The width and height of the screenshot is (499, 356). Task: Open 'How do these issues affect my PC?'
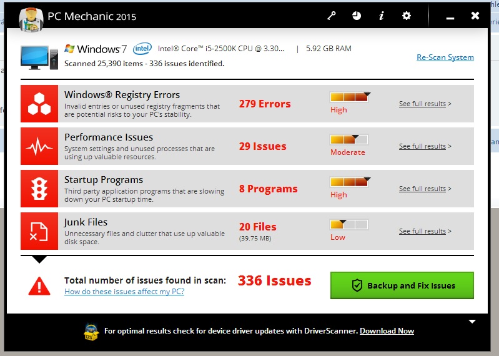click(124, 292)
